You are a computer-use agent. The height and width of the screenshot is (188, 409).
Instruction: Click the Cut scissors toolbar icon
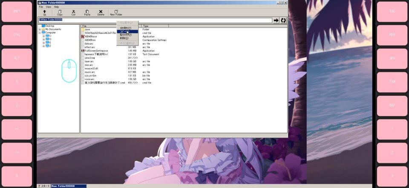point(74,12)
